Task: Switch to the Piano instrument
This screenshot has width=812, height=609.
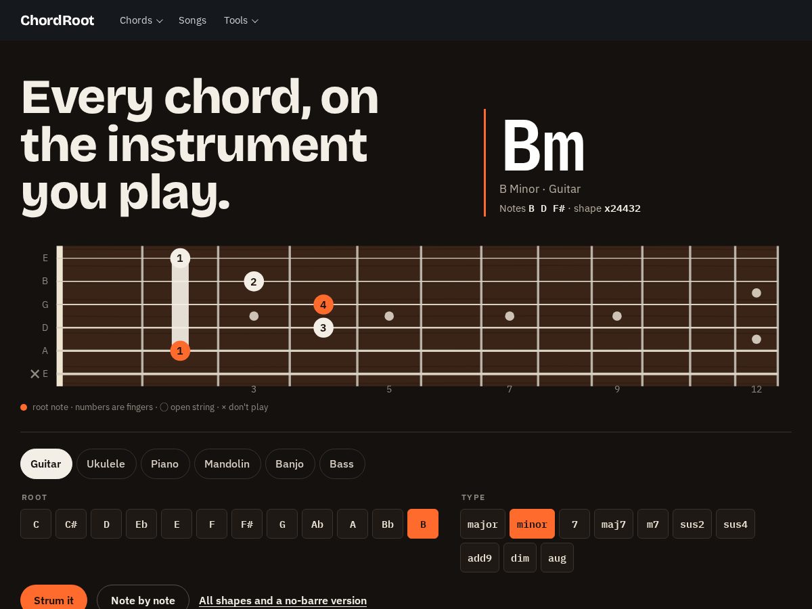Action: click(x=165, y=464)
